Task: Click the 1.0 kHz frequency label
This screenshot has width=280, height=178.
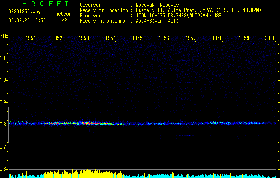Action: click(3, 80)
